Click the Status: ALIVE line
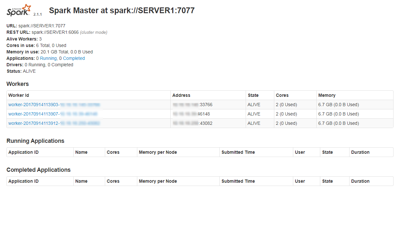The image size is (400, 239). [x=21, y=71]
